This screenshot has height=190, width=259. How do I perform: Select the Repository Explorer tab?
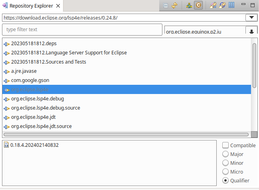(32, 6)
